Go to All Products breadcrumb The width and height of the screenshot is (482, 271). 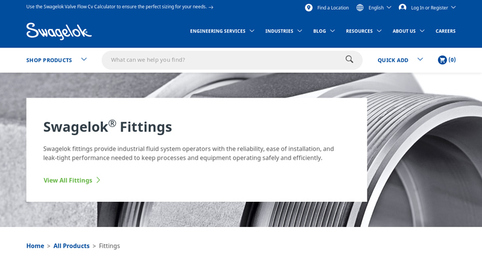[71, 246]
